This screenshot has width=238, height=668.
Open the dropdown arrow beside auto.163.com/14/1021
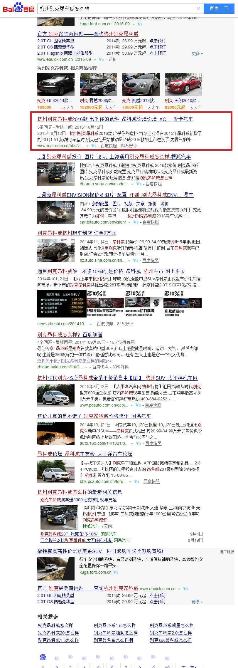click(132, 444)
